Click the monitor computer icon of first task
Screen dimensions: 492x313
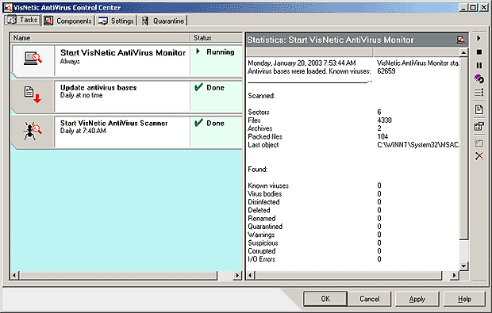tap(33, 59)
